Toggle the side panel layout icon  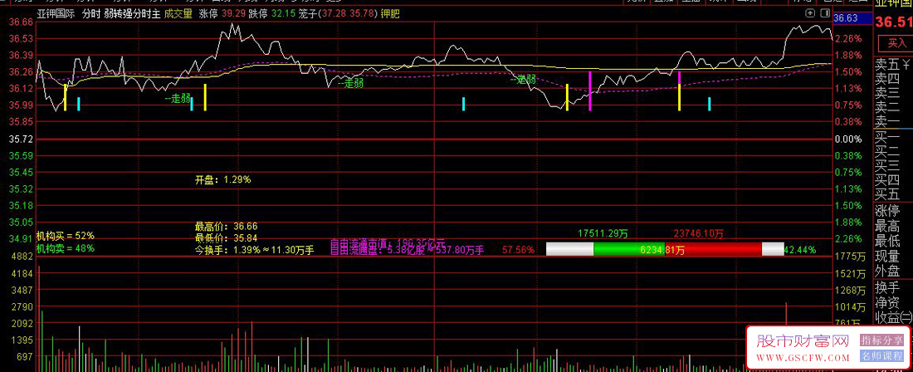(824, 12)
